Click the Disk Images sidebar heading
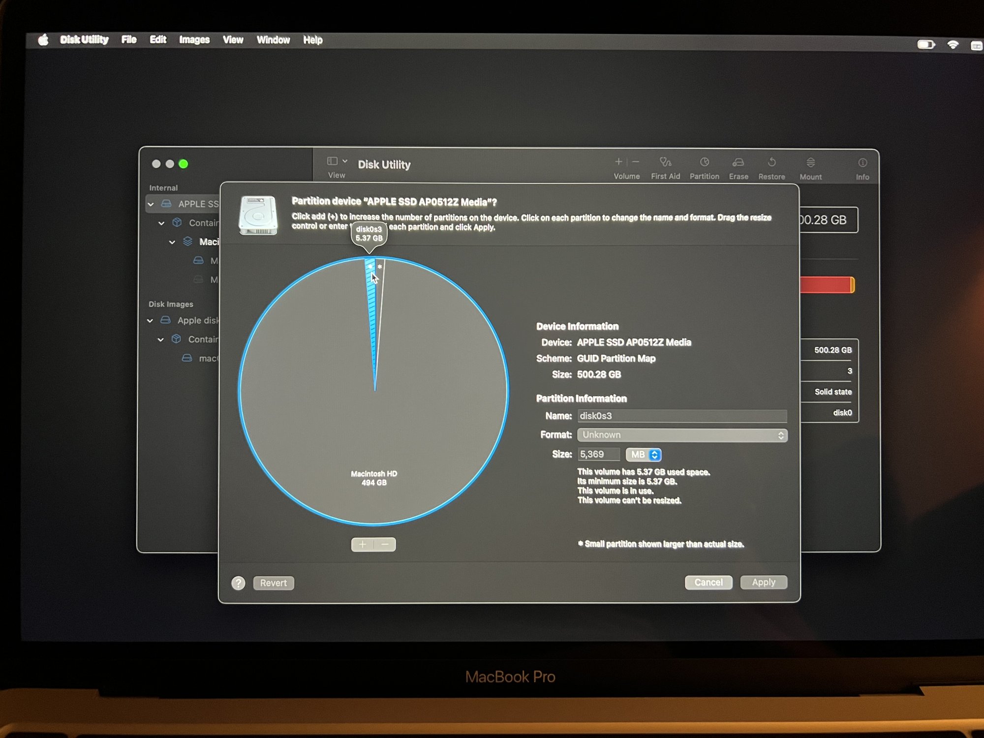This screenshot has width=984, height=738. [171, 305]
